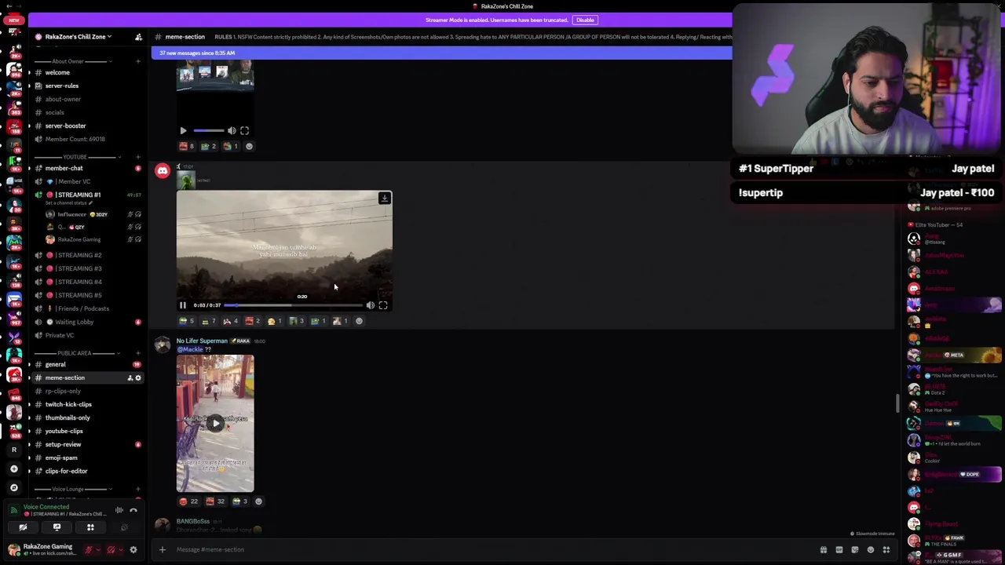This screenshot has width=1005, height=565.
Task: Open RakaZone's Chill Zone server dropdown
Action: 78,37
